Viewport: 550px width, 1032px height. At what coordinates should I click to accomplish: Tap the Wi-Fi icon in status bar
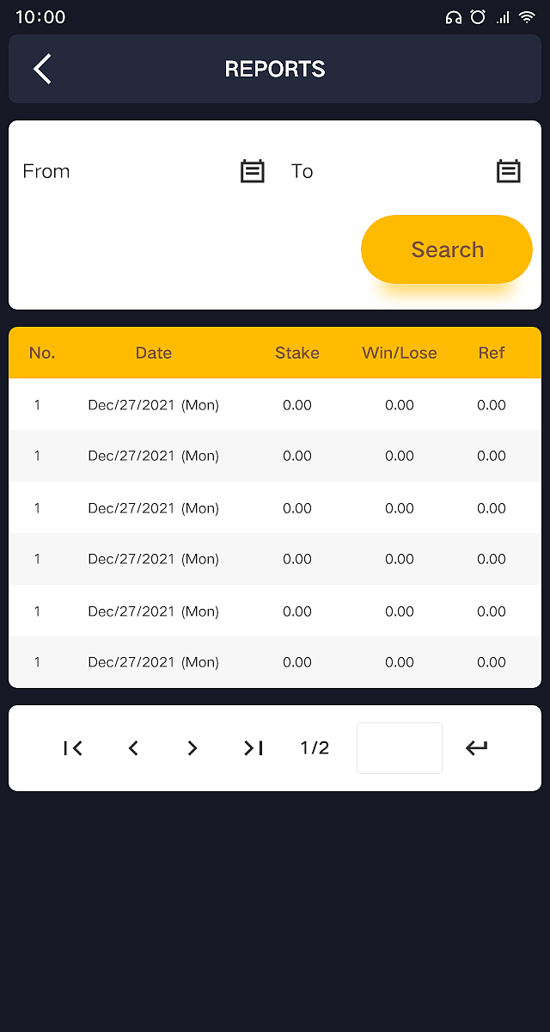[x=527, y=17]
